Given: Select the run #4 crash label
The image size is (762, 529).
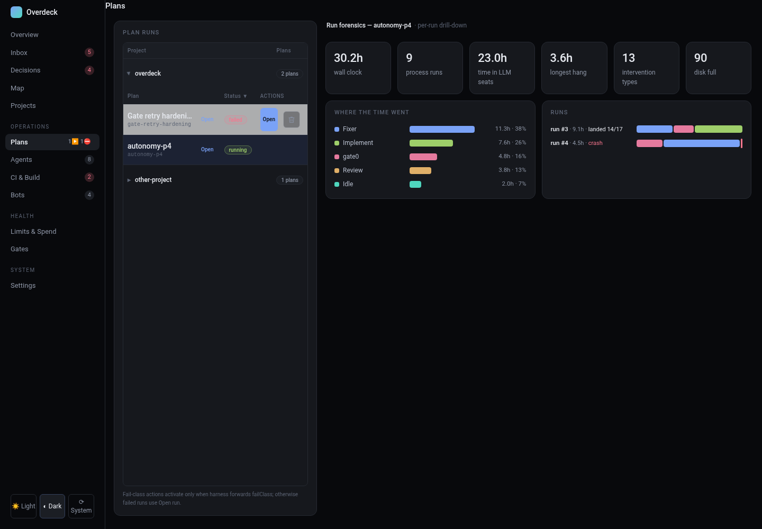Looking at the screenshot, I should click(x=576, y=143).
